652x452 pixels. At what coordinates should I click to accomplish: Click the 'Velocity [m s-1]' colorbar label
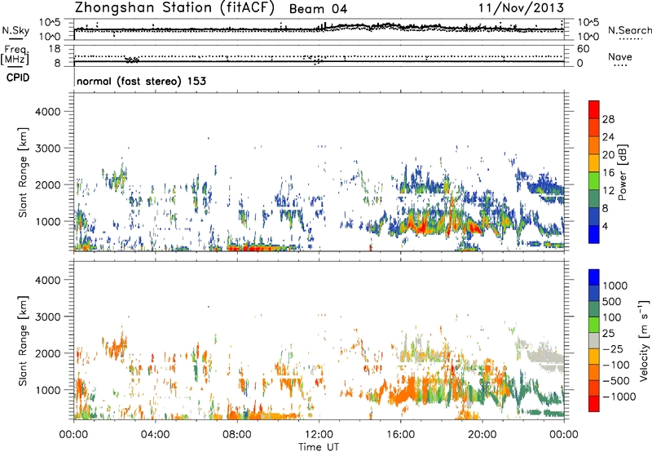coord(645,340)
